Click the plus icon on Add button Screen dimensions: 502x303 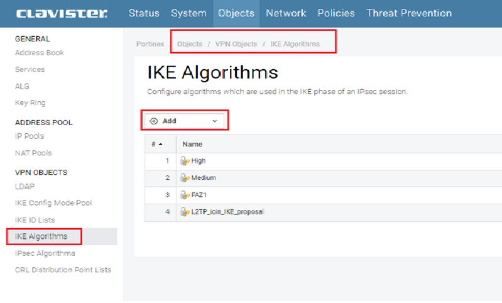pos(154,121)
